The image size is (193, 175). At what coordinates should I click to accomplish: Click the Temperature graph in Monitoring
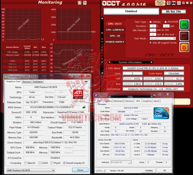pyautogui.click(x=72, y=58)
